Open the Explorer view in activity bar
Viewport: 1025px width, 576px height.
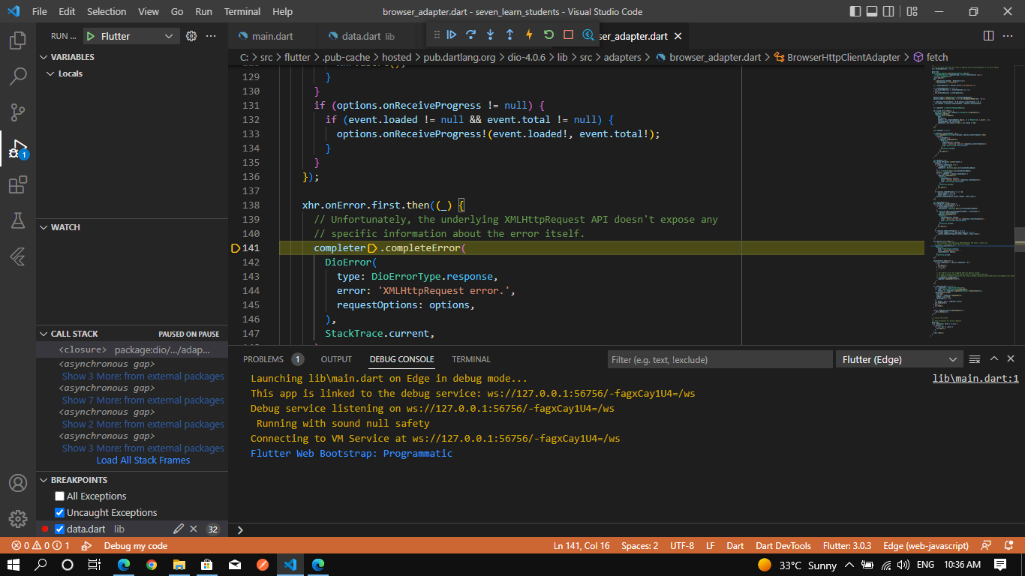point(18,40)
